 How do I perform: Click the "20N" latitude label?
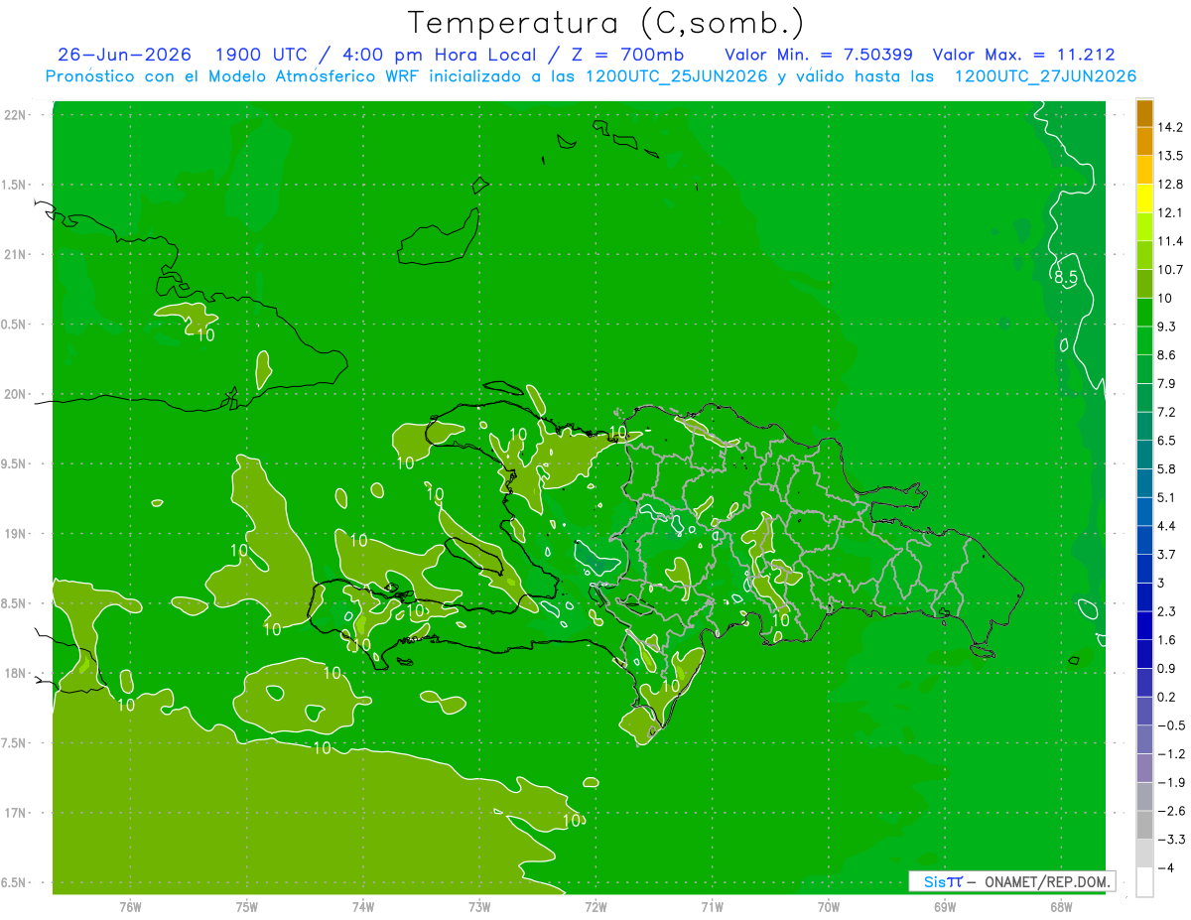(16, 394)
